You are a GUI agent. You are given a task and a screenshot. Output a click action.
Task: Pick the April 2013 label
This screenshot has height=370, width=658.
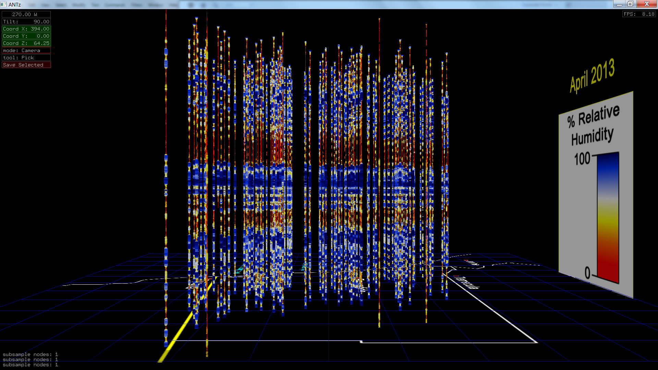(592, 76)
